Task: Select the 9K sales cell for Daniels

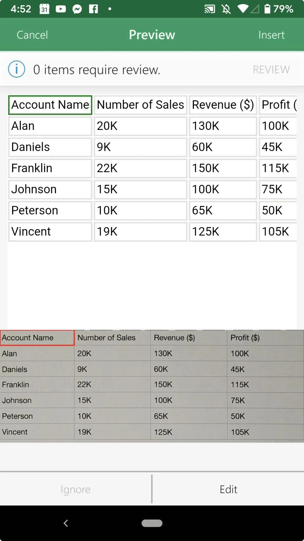Action: click(140, 147)
